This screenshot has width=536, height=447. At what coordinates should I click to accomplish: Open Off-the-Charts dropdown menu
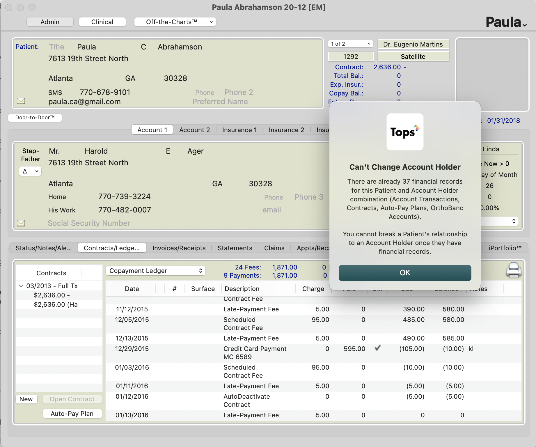pos(175,22)
